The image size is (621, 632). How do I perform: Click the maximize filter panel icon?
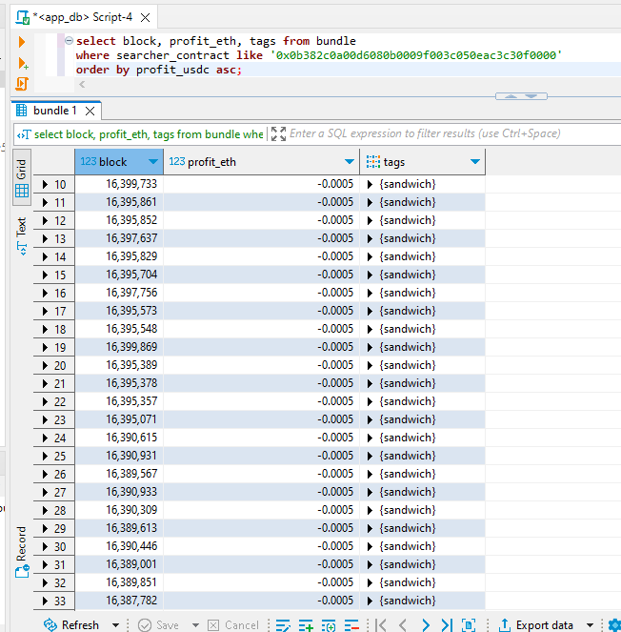(x=278, y=133)
